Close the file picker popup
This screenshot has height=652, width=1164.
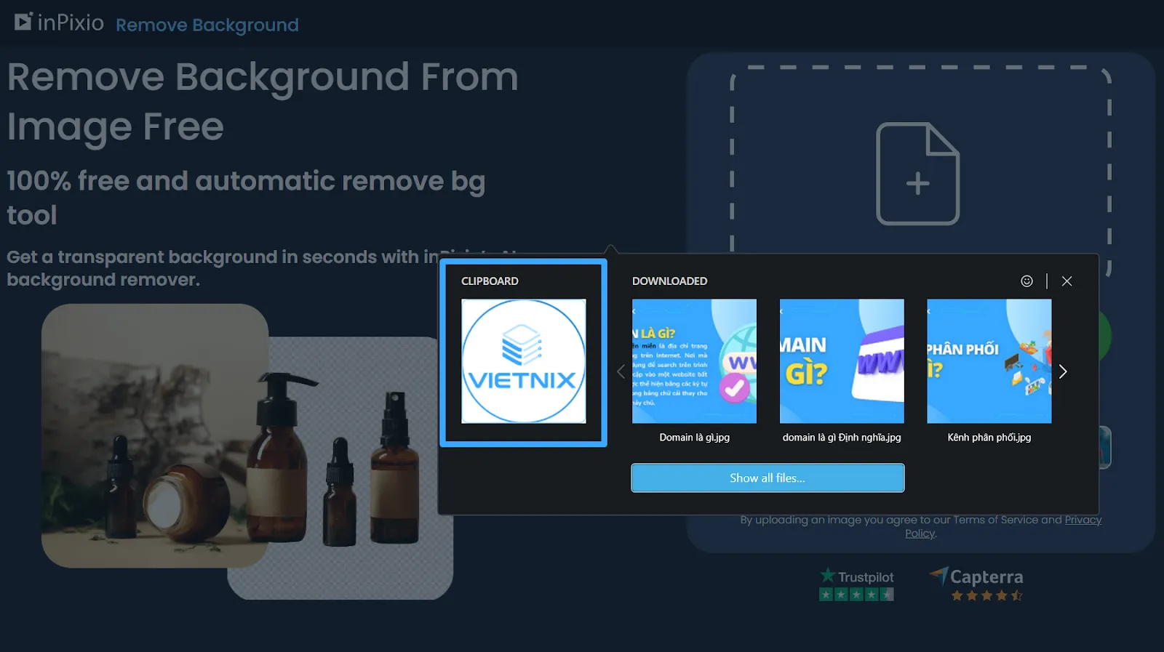1067,281
